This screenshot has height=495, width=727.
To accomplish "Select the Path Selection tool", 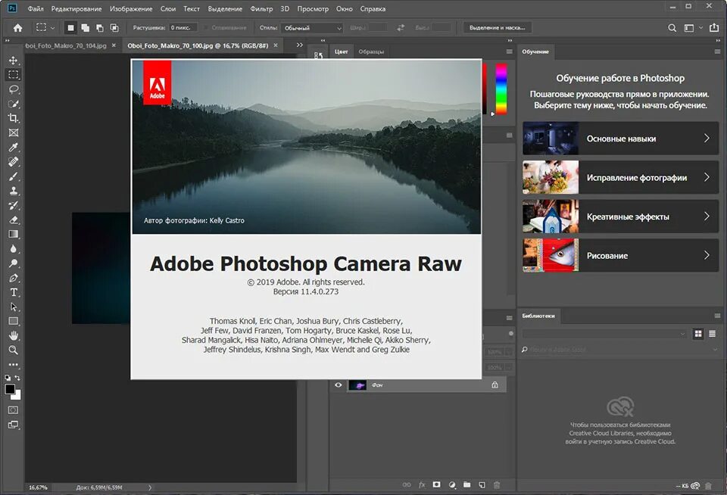I will point(14,307).
